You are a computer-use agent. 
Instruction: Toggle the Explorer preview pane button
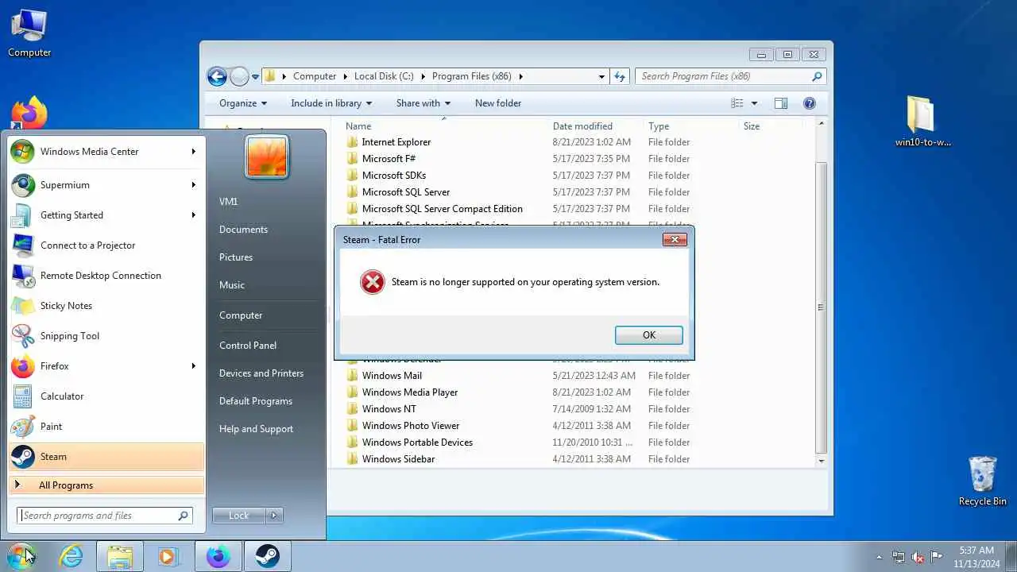781,103
